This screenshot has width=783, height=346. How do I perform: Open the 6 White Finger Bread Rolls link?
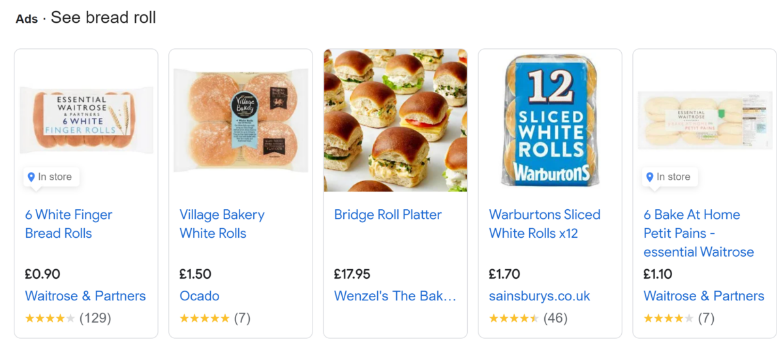click(x=69, y=223)
